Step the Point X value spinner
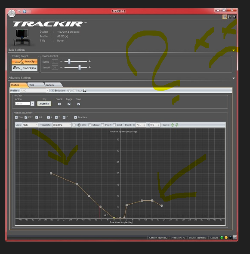Viewport: 250px width, 254px height. pyautogui.click(x=144, y=125)
